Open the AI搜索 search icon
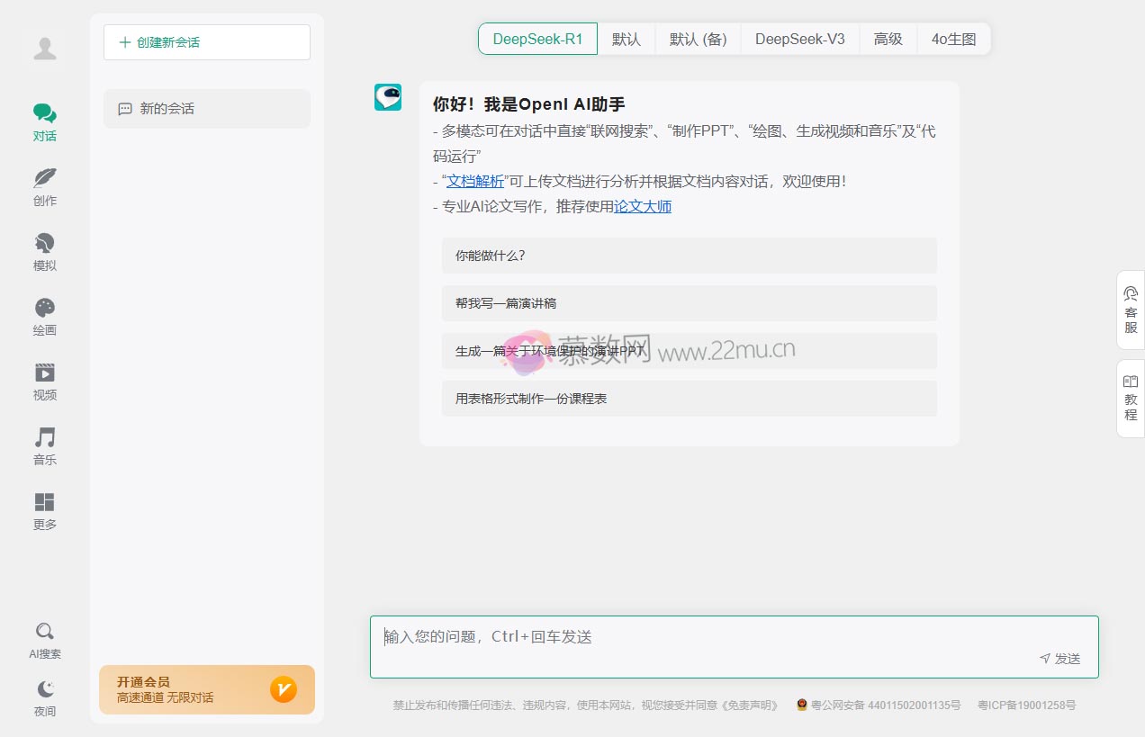Screen dimensions: 1145x737 [44, 639]
